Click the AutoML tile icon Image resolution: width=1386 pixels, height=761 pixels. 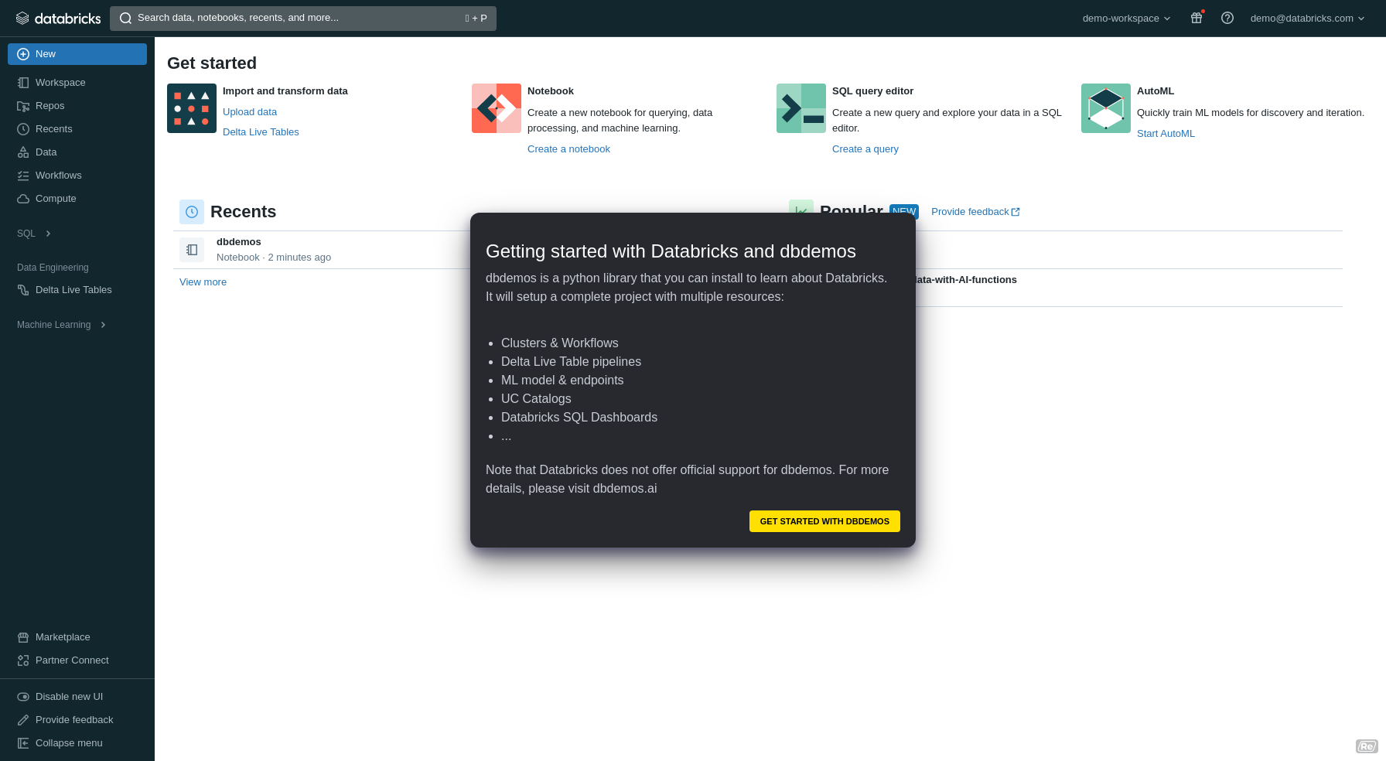pos(1105,108)
